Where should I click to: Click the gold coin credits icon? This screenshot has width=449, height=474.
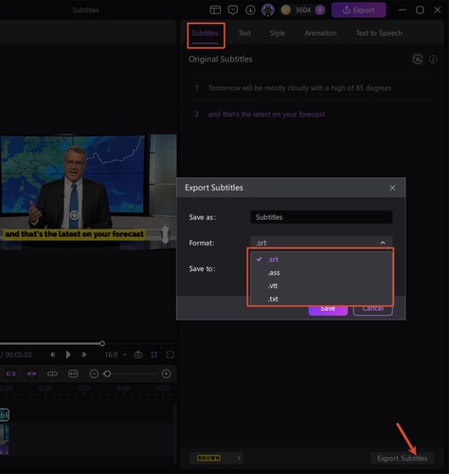(x=286, y=10)
